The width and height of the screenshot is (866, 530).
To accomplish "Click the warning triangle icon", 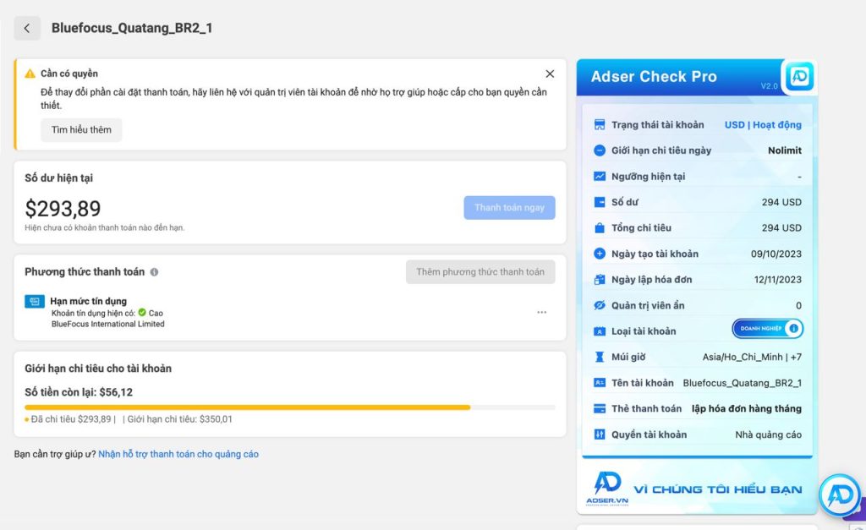I will (x=30, y=74).
